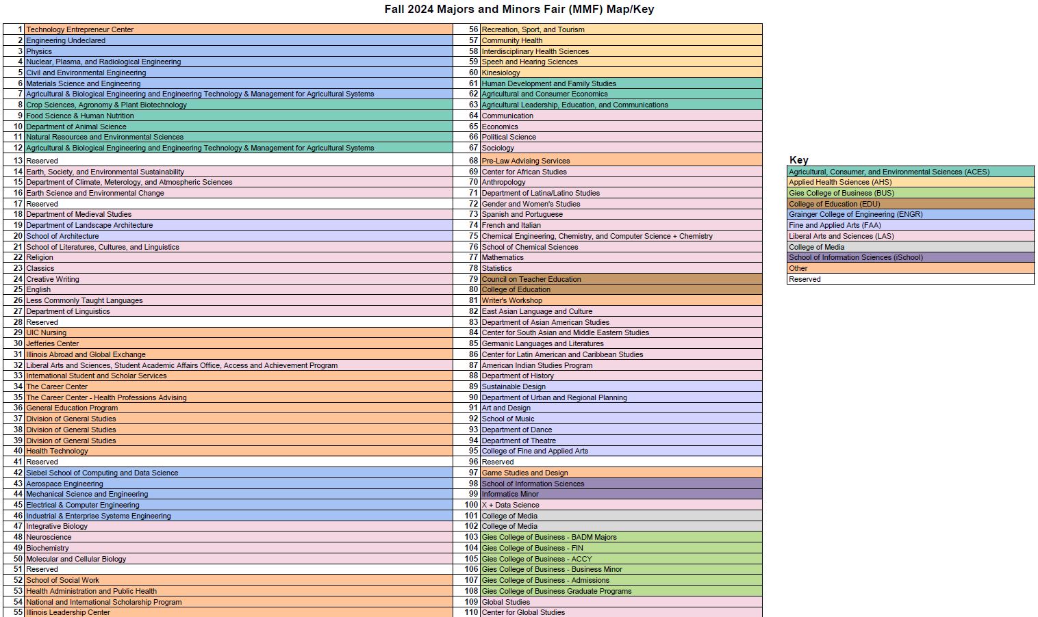This screenshot has height=617, width=1038.
Task: Click the 'School of Music' cell
Action: coord(621,419)
